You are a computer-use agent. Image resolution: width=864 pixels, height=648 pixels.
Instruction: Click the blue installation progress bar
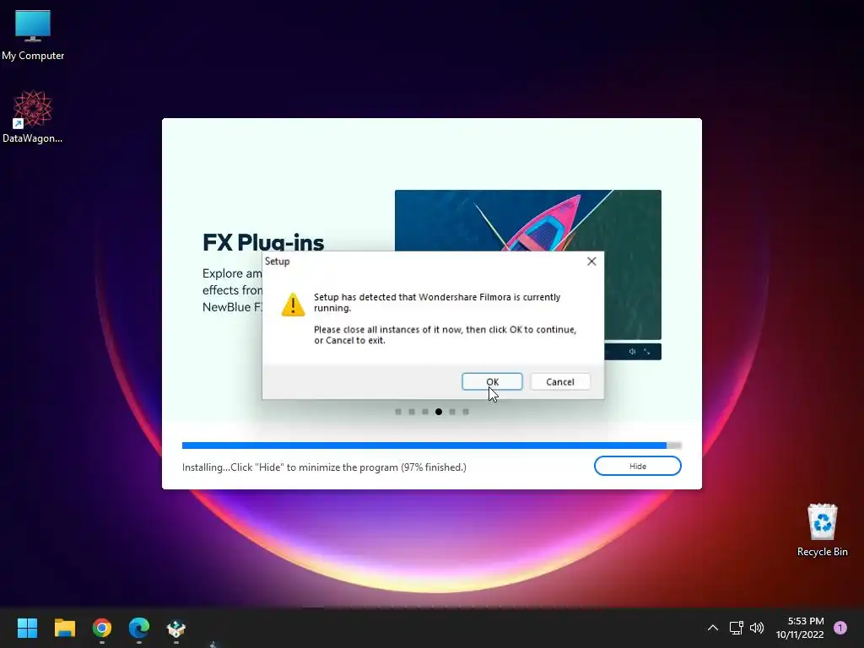pos(431,445)
